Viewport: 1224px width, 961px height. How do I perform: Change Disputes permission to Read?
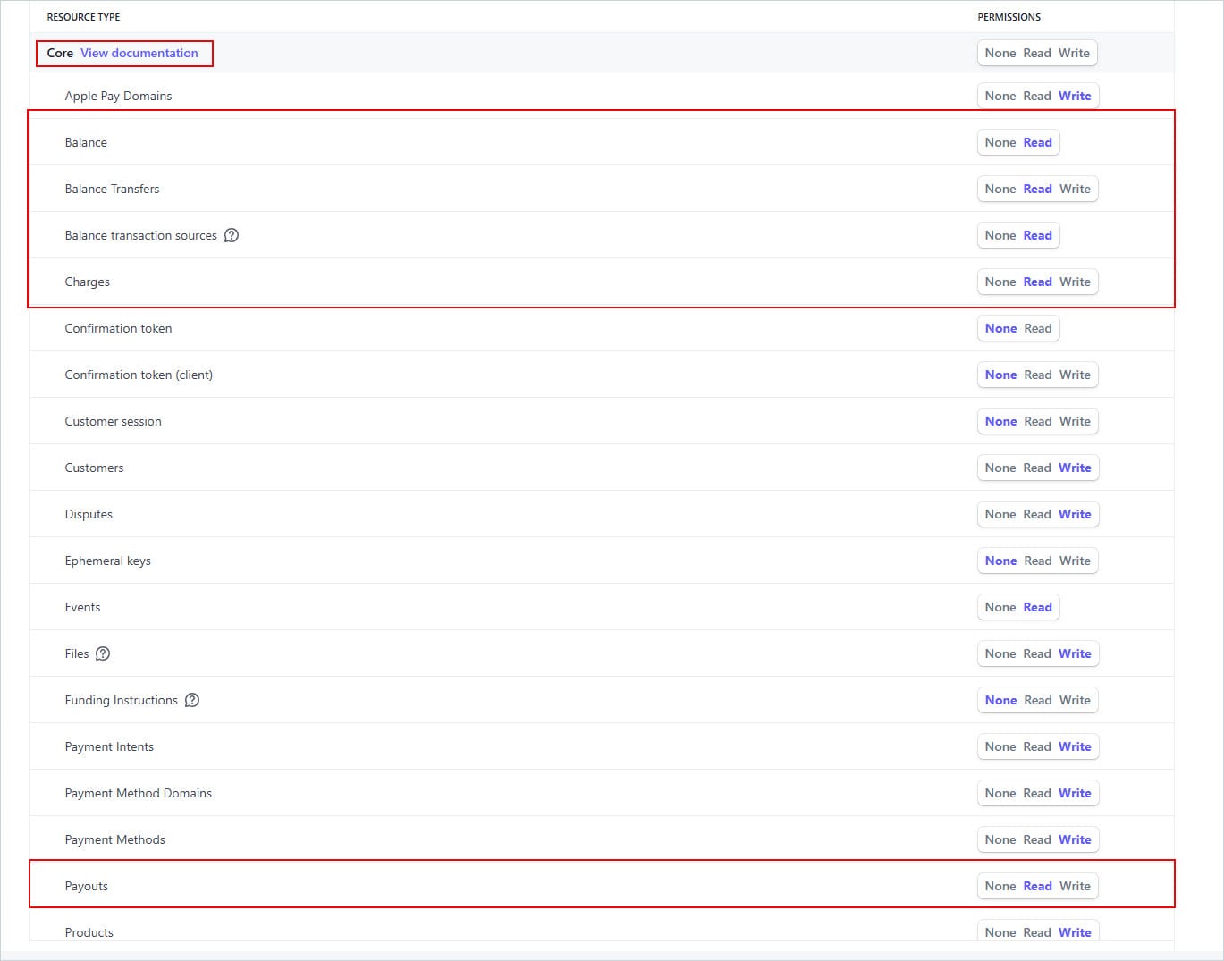pos(1036,514)
